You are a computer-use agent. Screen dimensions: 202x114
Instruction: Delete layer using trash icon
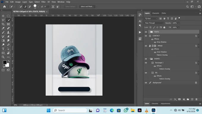click(x=196, y=99)
